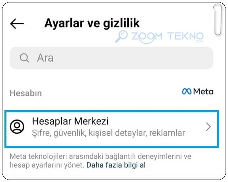228x182 pixels.
Task: Focus the Ara search field
Action: (x=112, y=58)
